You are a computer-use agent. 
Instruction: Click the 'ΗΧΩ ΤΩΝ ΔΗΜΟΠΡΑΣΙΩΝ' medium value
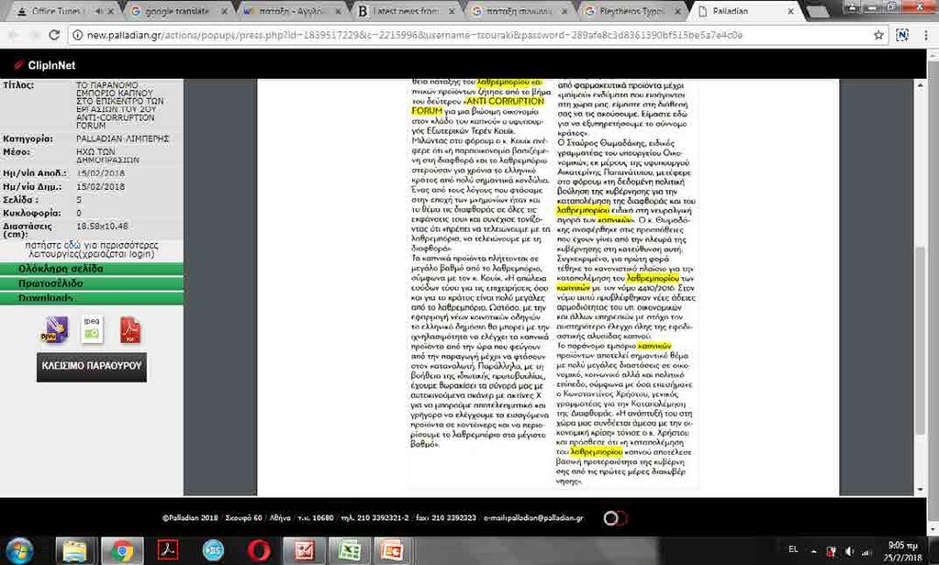tap(107, 156)
